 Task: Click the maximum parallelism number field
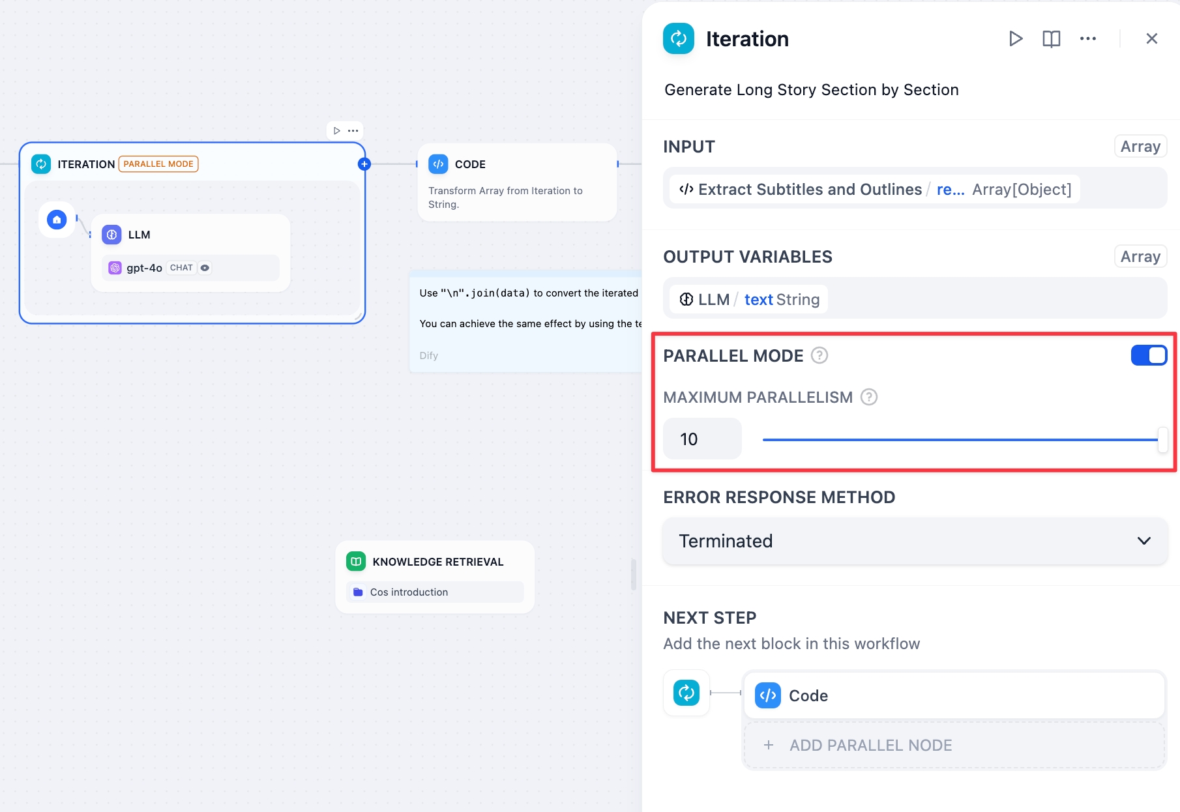click(701, 439)
